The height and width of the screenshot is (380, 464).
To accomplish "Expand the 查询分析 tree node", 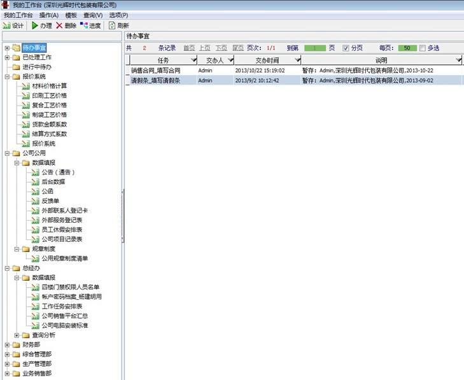I will [17, 335].
